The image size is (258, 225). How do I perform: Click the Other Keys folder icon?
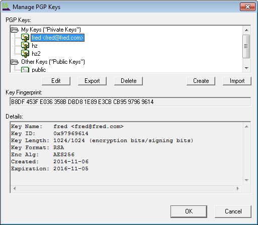tap(15, 62)
